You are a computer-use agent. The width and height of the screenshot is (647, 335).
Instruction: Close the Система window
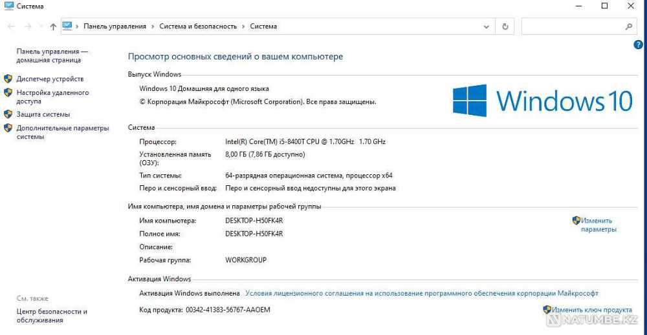point(630,6)
